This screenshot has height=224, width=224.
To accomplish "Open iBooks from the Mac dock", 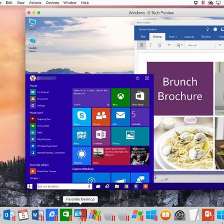I will click(x=165, y=215).
